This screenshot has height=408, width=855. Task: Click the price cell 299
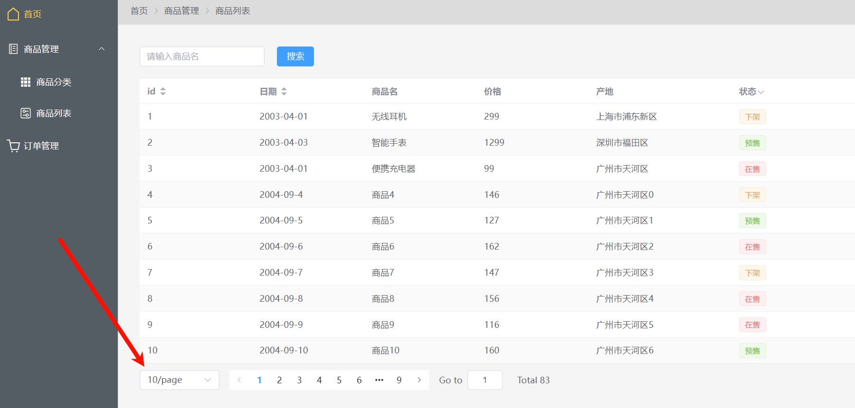click(x=492, y=116)
